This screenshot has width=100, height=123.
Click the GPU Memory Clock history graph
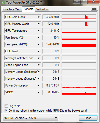coord(79,24)
